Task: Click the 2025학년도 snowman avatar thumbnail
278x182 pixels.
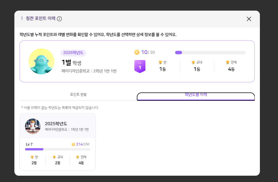Action: (33, 126)
